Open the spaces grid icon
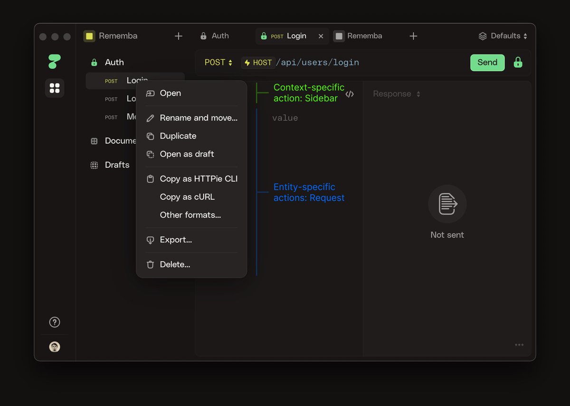 coord(55,88)
